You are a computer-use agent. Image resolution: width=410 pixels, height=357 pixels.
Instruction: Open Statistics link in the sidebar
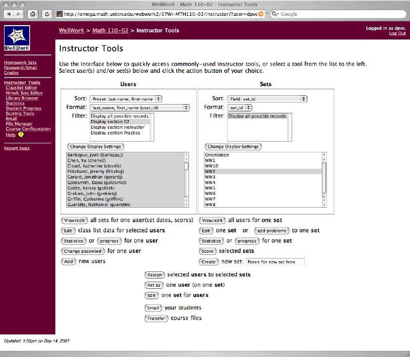15,103
